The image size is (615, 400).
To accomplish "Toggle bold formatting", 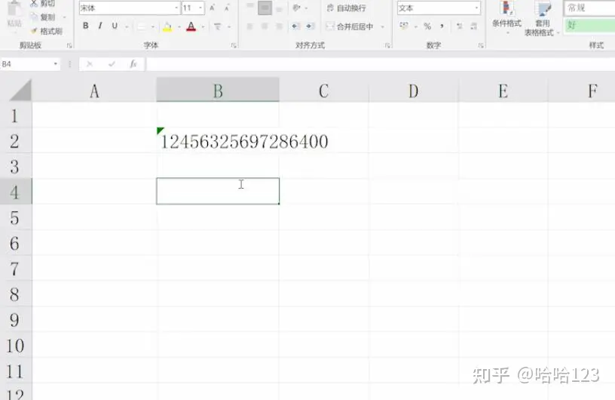I will 85,26.
